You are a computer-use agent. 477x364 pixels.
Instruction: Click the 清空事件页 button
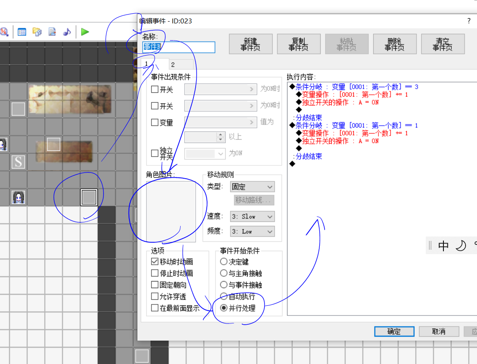443,44
